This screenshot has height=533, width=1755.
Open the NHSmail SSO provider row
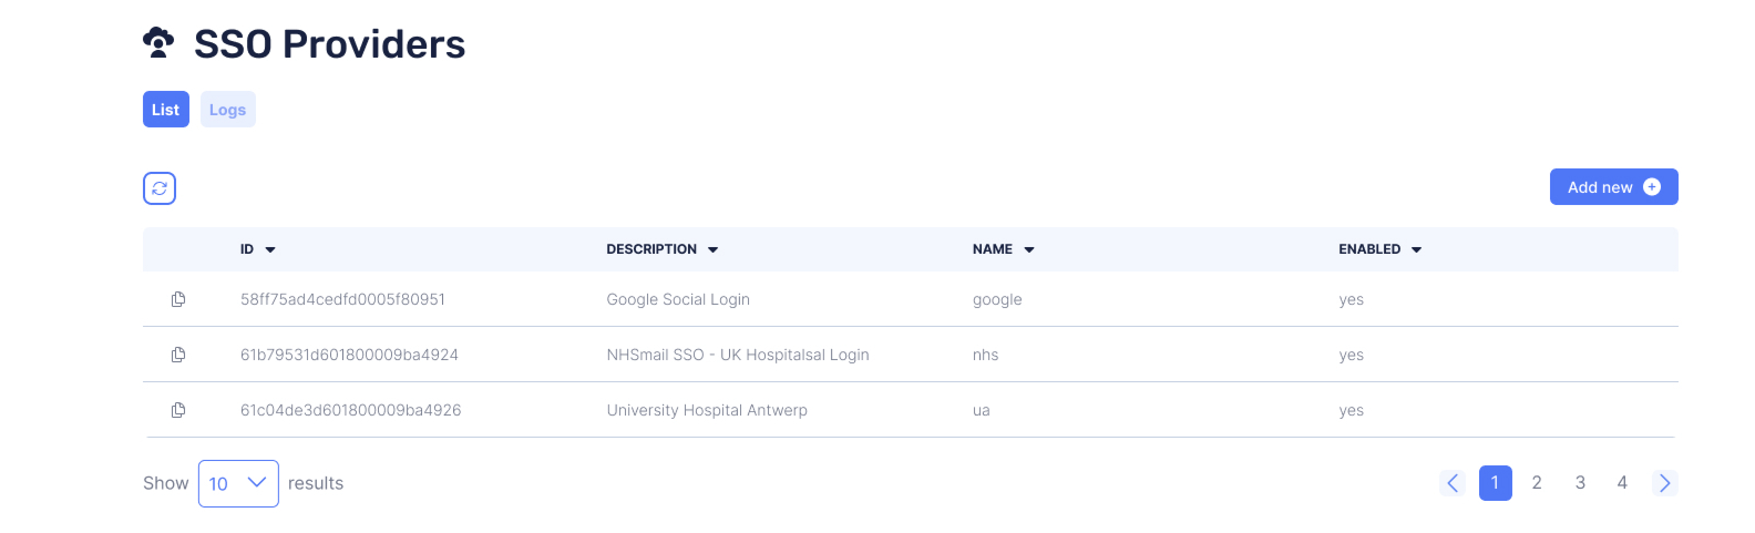pyautogui.click(x=737, y=355)
